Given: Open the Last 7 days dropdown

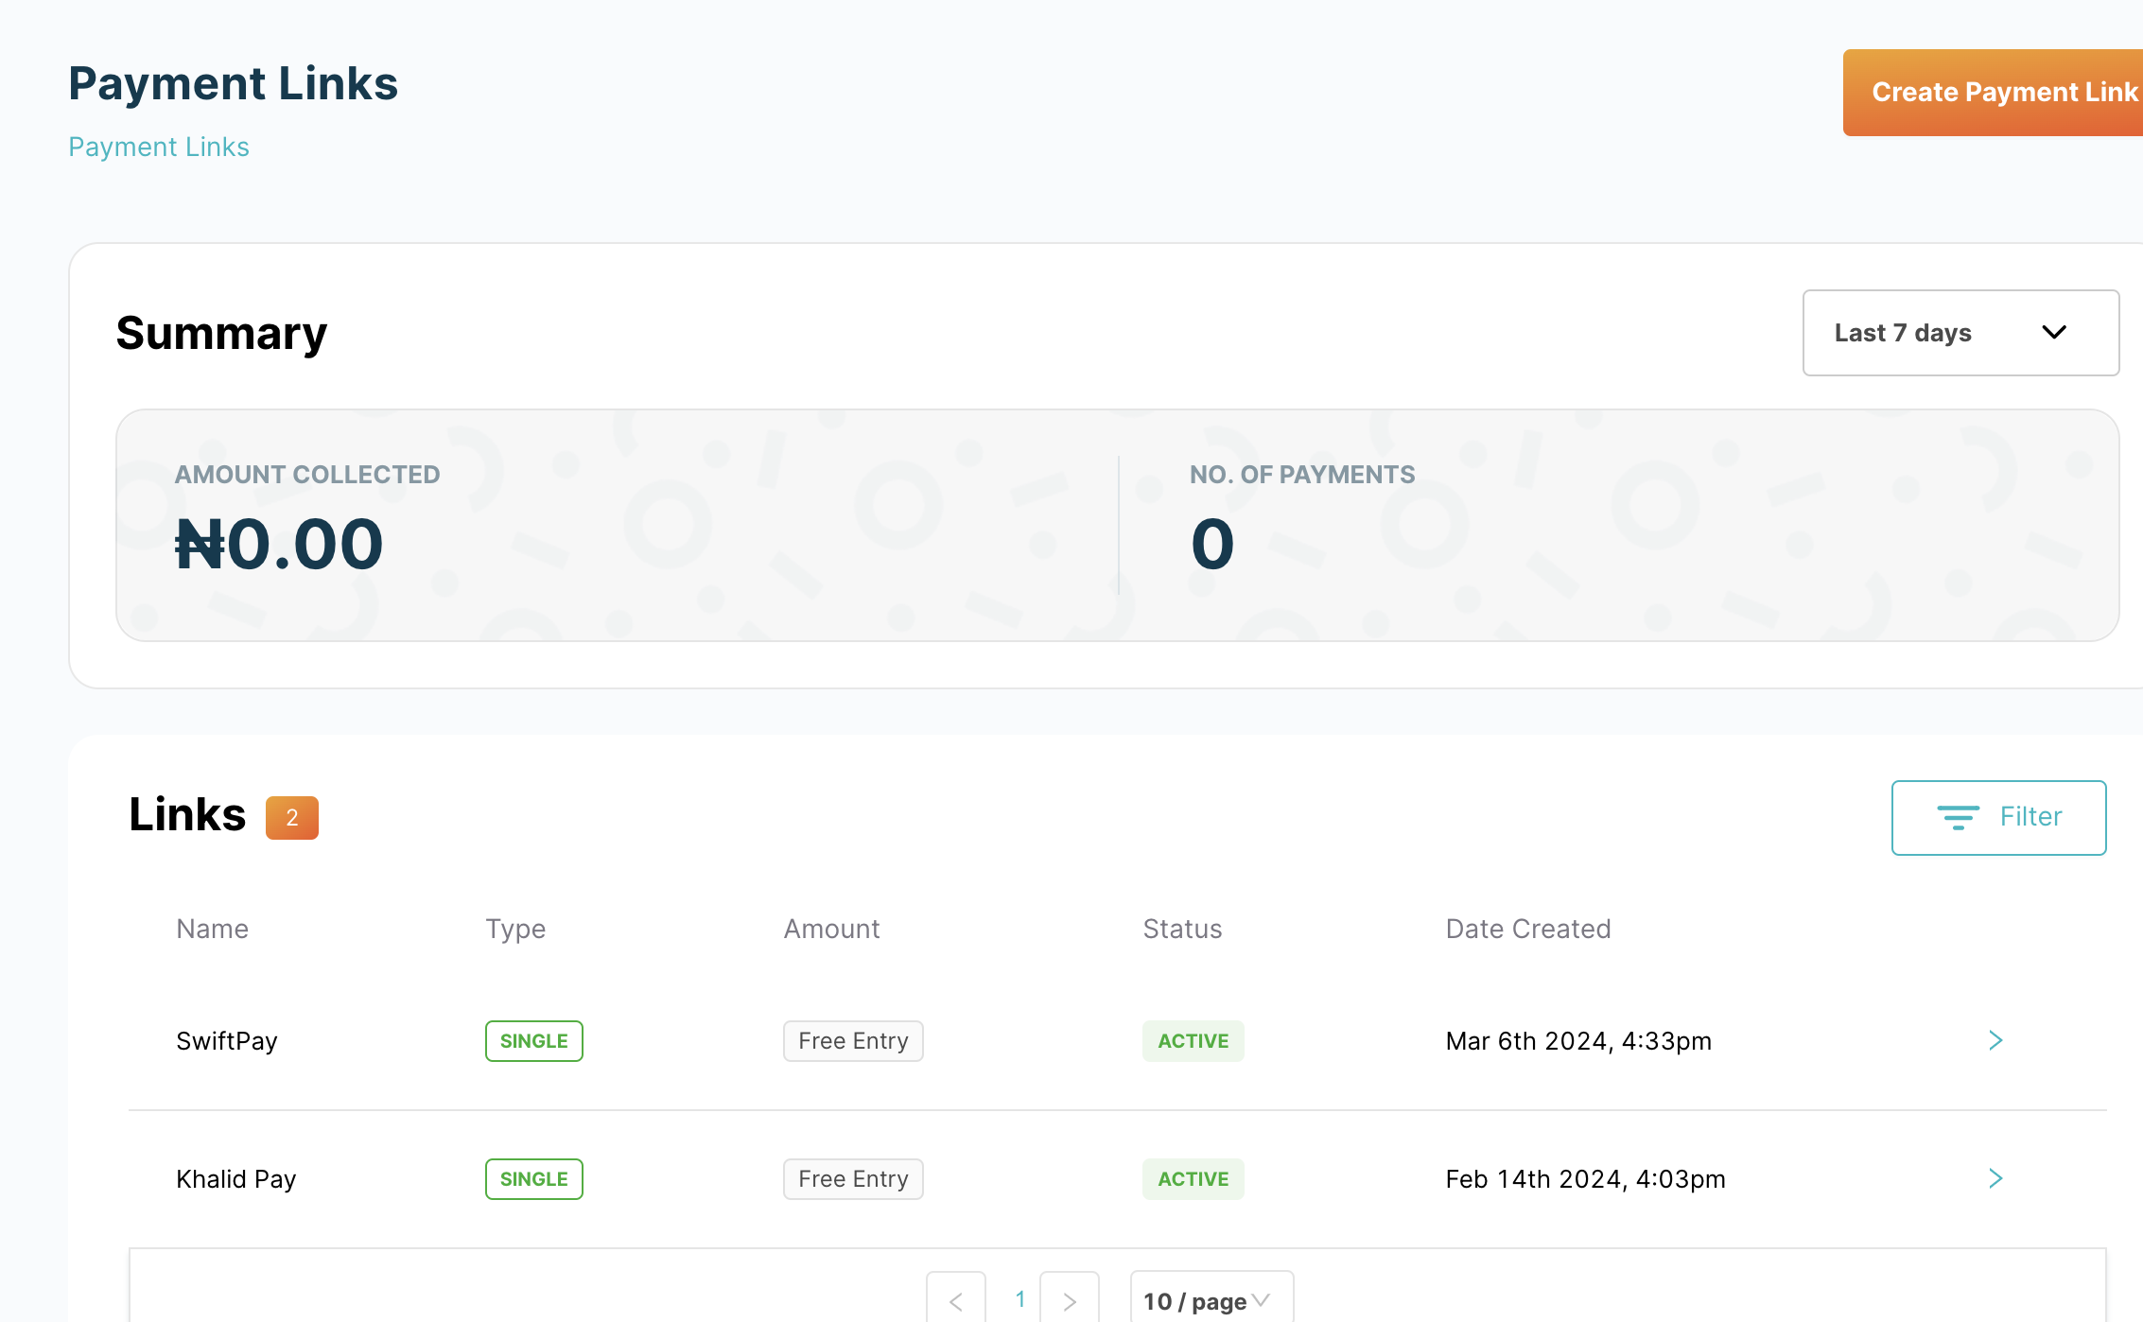Looking at the screenshot, I should click(x=1960, y=333).
